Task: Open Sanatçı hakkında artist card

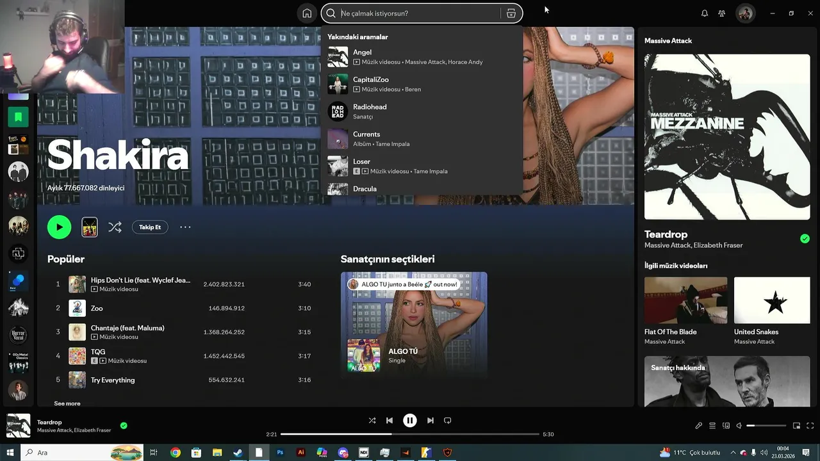Action: 727,381
